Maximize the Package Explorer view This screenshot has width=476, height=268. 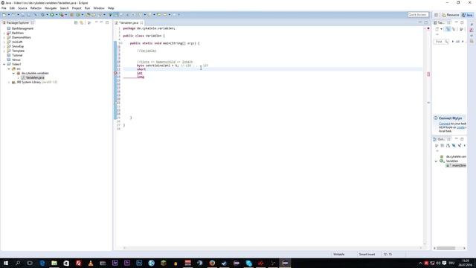coord(107,22)
